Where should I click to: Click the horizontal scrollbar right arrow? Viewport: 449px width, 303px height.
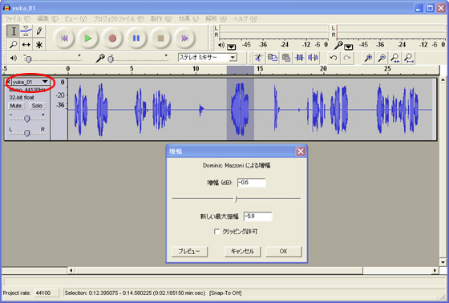[x=435, y=270]
